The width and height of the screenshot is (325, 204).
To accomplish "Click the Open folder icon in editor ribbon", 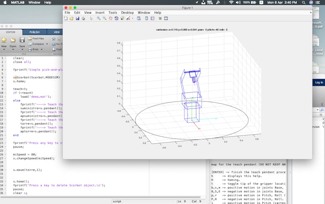I will pos(13,40).
